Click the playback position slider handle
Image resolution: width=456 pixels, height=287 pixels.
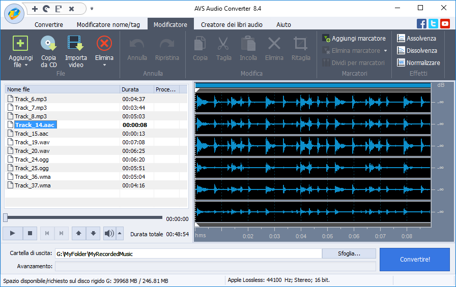[x=5, y=217]
